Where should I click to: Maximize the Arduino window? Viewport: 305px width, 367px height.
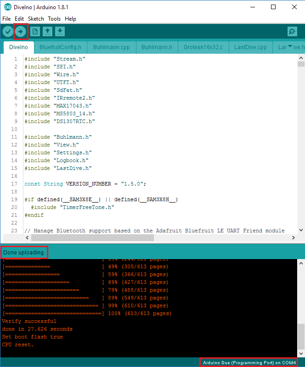pos(273,7)
